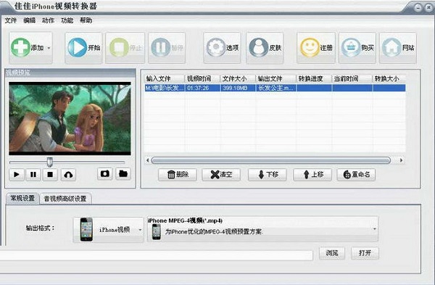This screenshot has width=435, height=285.
Task: Open the 功能 menu
Action: (67, 20)
